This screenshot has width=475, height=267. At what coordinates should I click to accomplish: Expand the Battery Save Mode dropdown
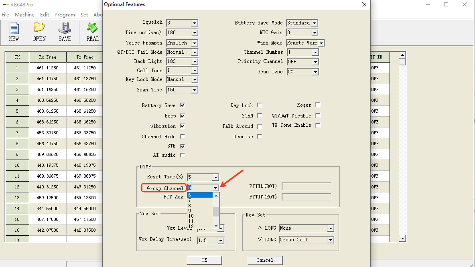click(x=315, y=23)
